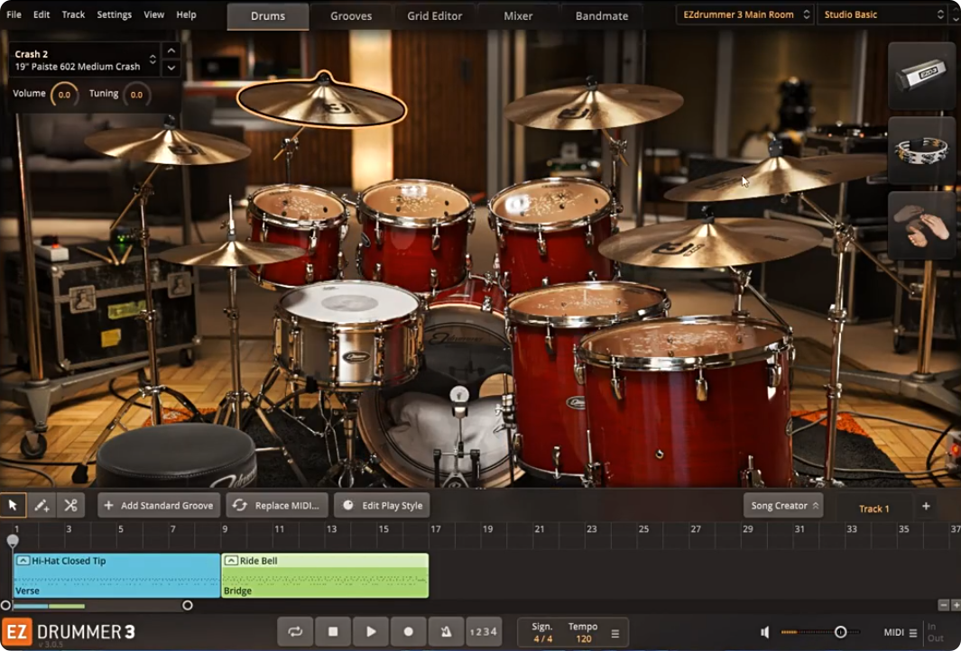
Task: Click the Replace MIDI button
Action: tap(277, 505)
